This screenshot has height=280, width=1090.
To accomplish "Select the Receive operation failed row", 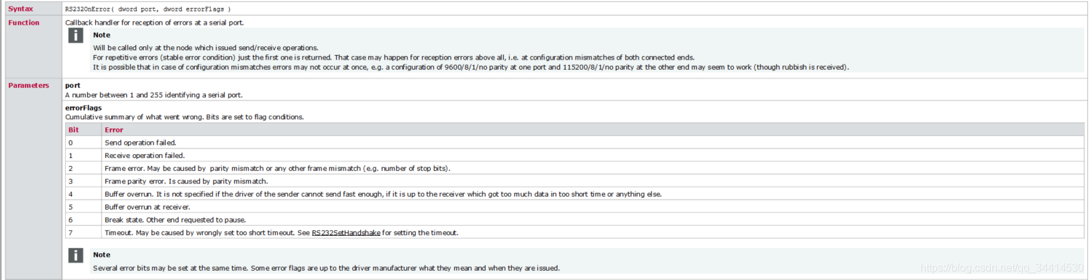I will click(575, 155).
